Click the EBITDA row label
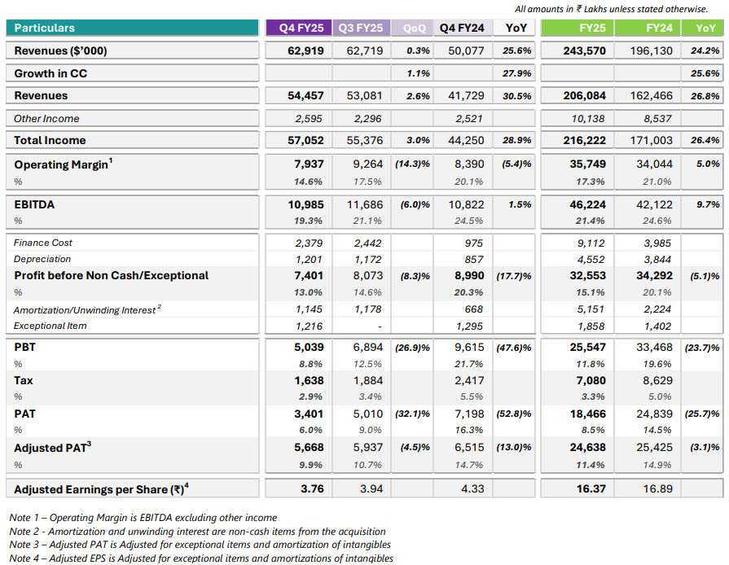Viewport: 729px width, 565px height. point(34,204)
